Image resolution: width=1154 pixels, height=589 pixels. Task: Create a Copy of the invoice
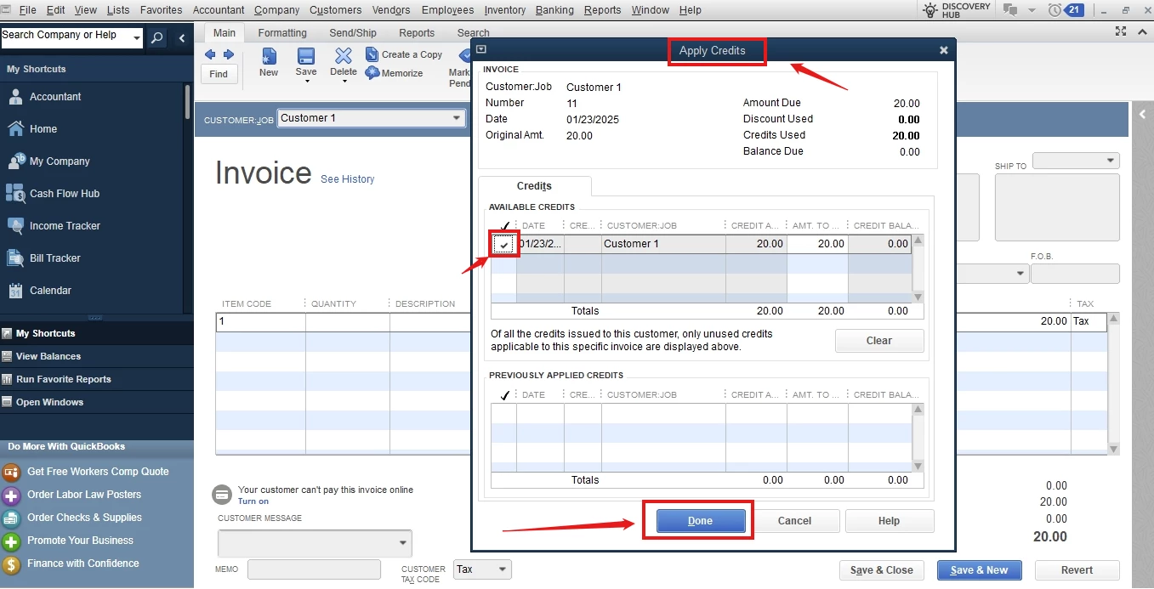pos(404,54)
